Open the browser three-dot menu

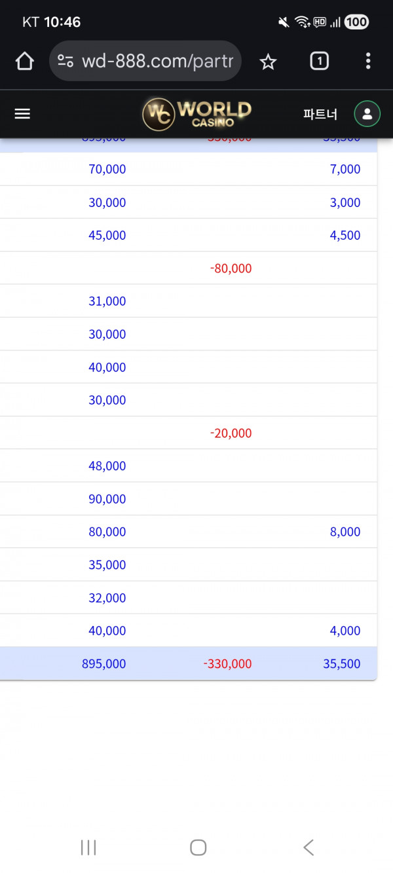368,62
